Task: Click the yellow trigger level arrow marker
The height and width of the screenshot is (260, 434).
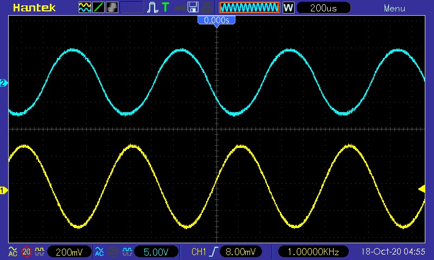Action: point(421,188)
